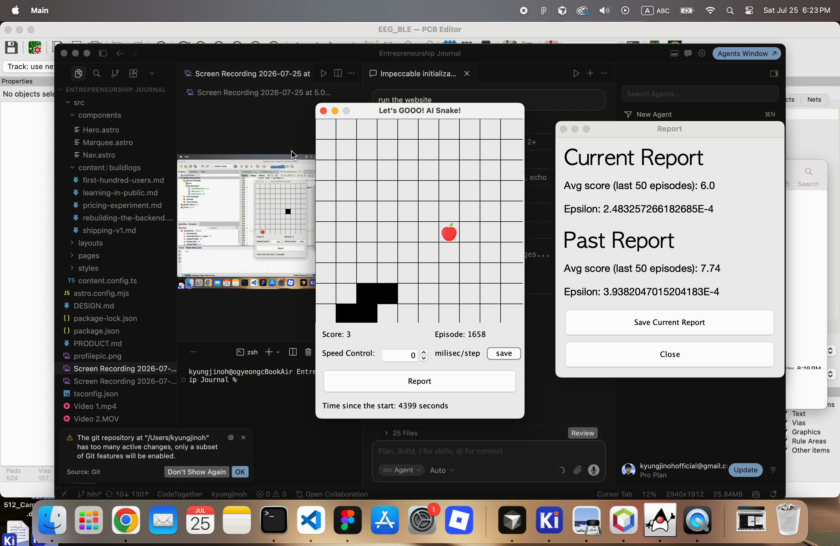Add a new chat with the plus icon

coord(590,73)
